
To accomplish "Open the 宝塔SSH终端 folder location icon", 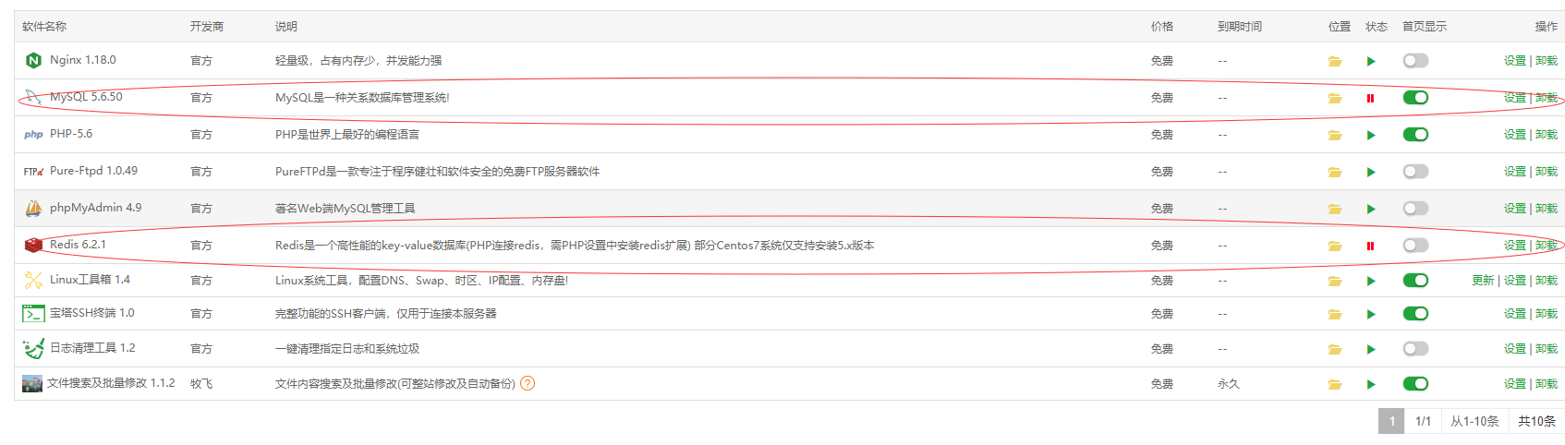I will tap(1335, 315).
